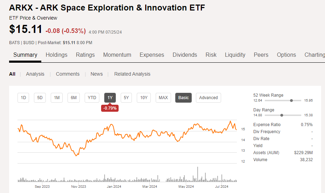View the Expenses tab

click(x=152, y=55)
